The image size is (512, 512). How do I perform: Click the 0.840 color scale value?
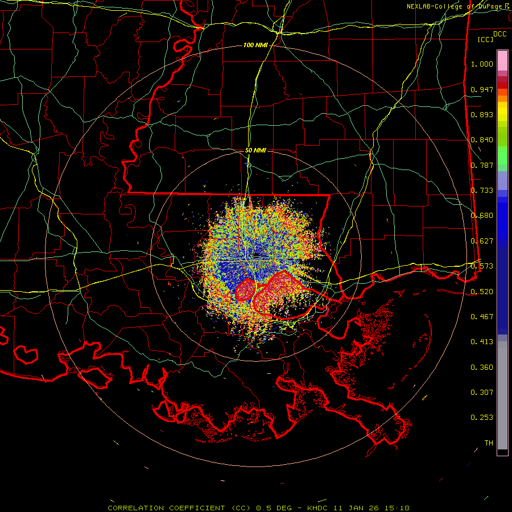pyautogui.click(x=482, y=140)
